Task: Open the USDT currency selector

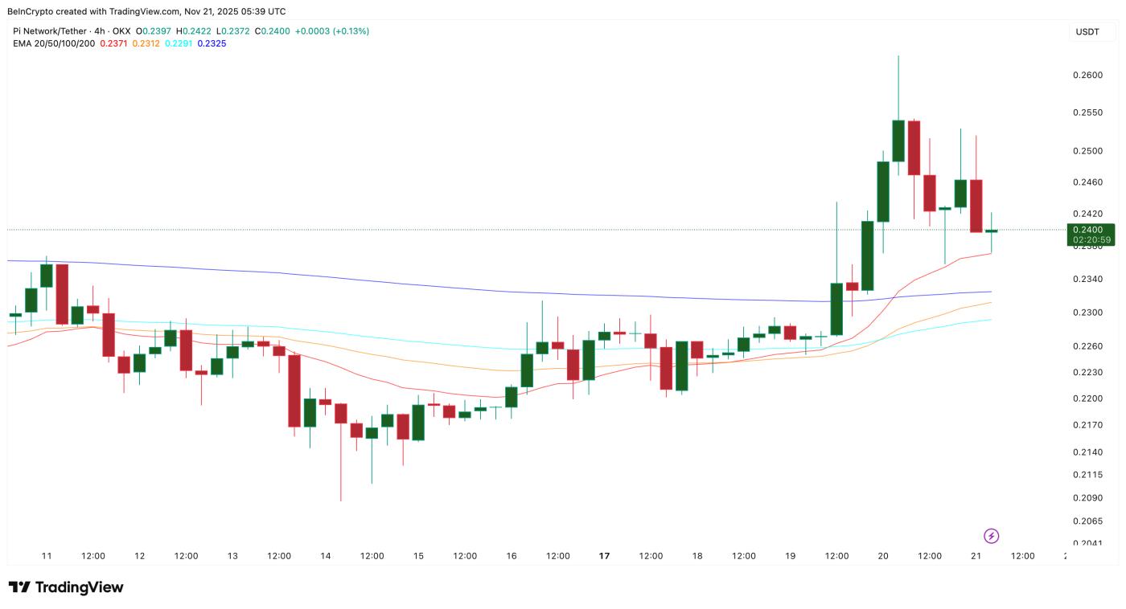Action: coord(1087,32)
